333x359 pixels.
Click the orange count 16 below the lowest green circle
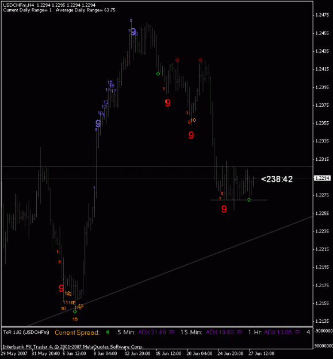(75, 319)
